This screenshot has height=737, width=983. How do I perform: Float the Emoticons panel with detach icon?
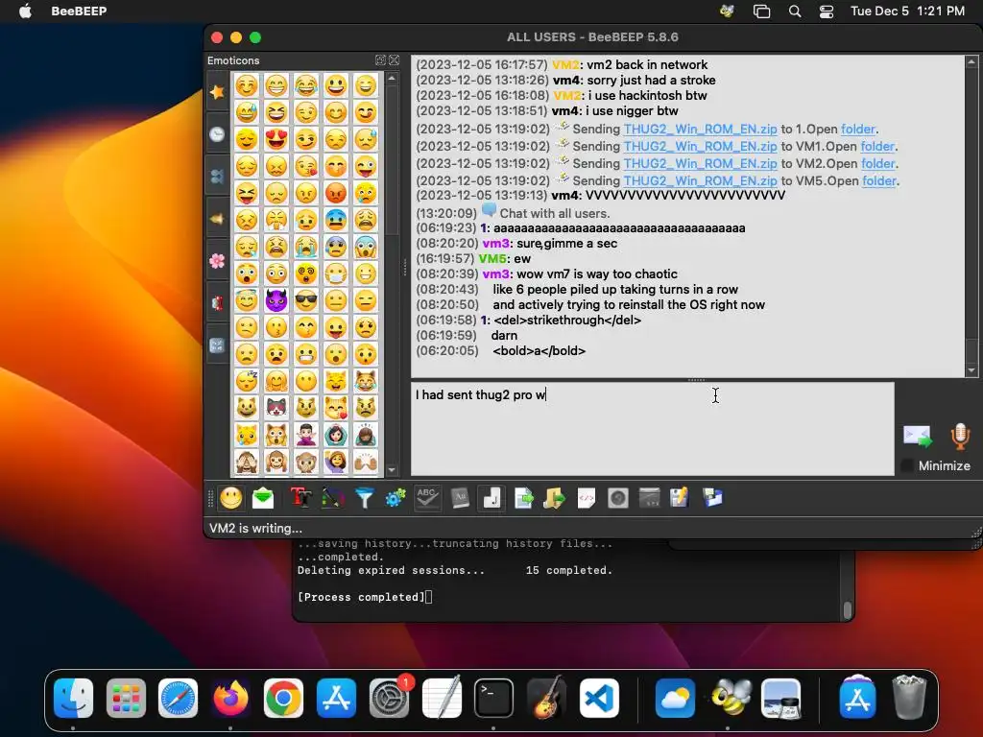pos(380,60)
